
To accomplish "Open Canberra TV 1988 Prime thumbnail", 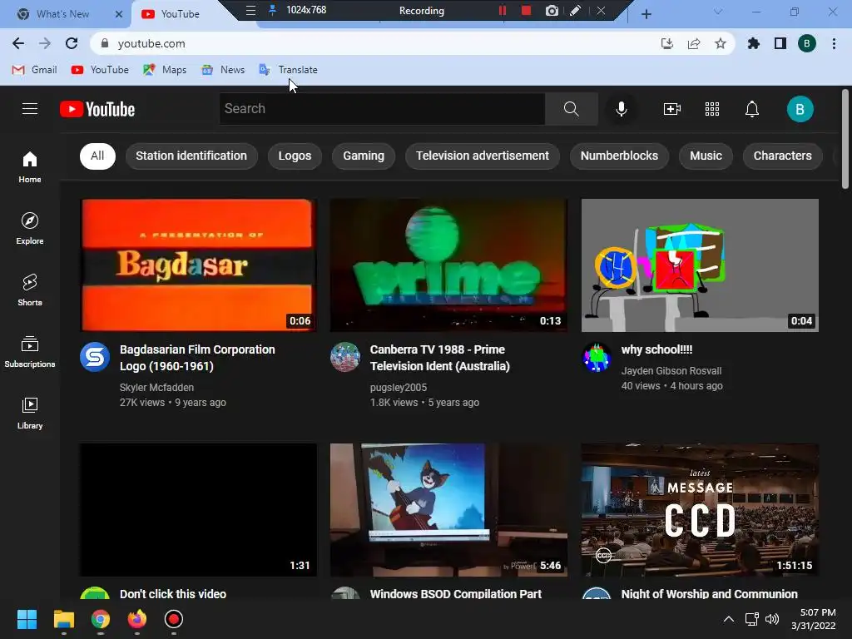I will tap(448, 265).
